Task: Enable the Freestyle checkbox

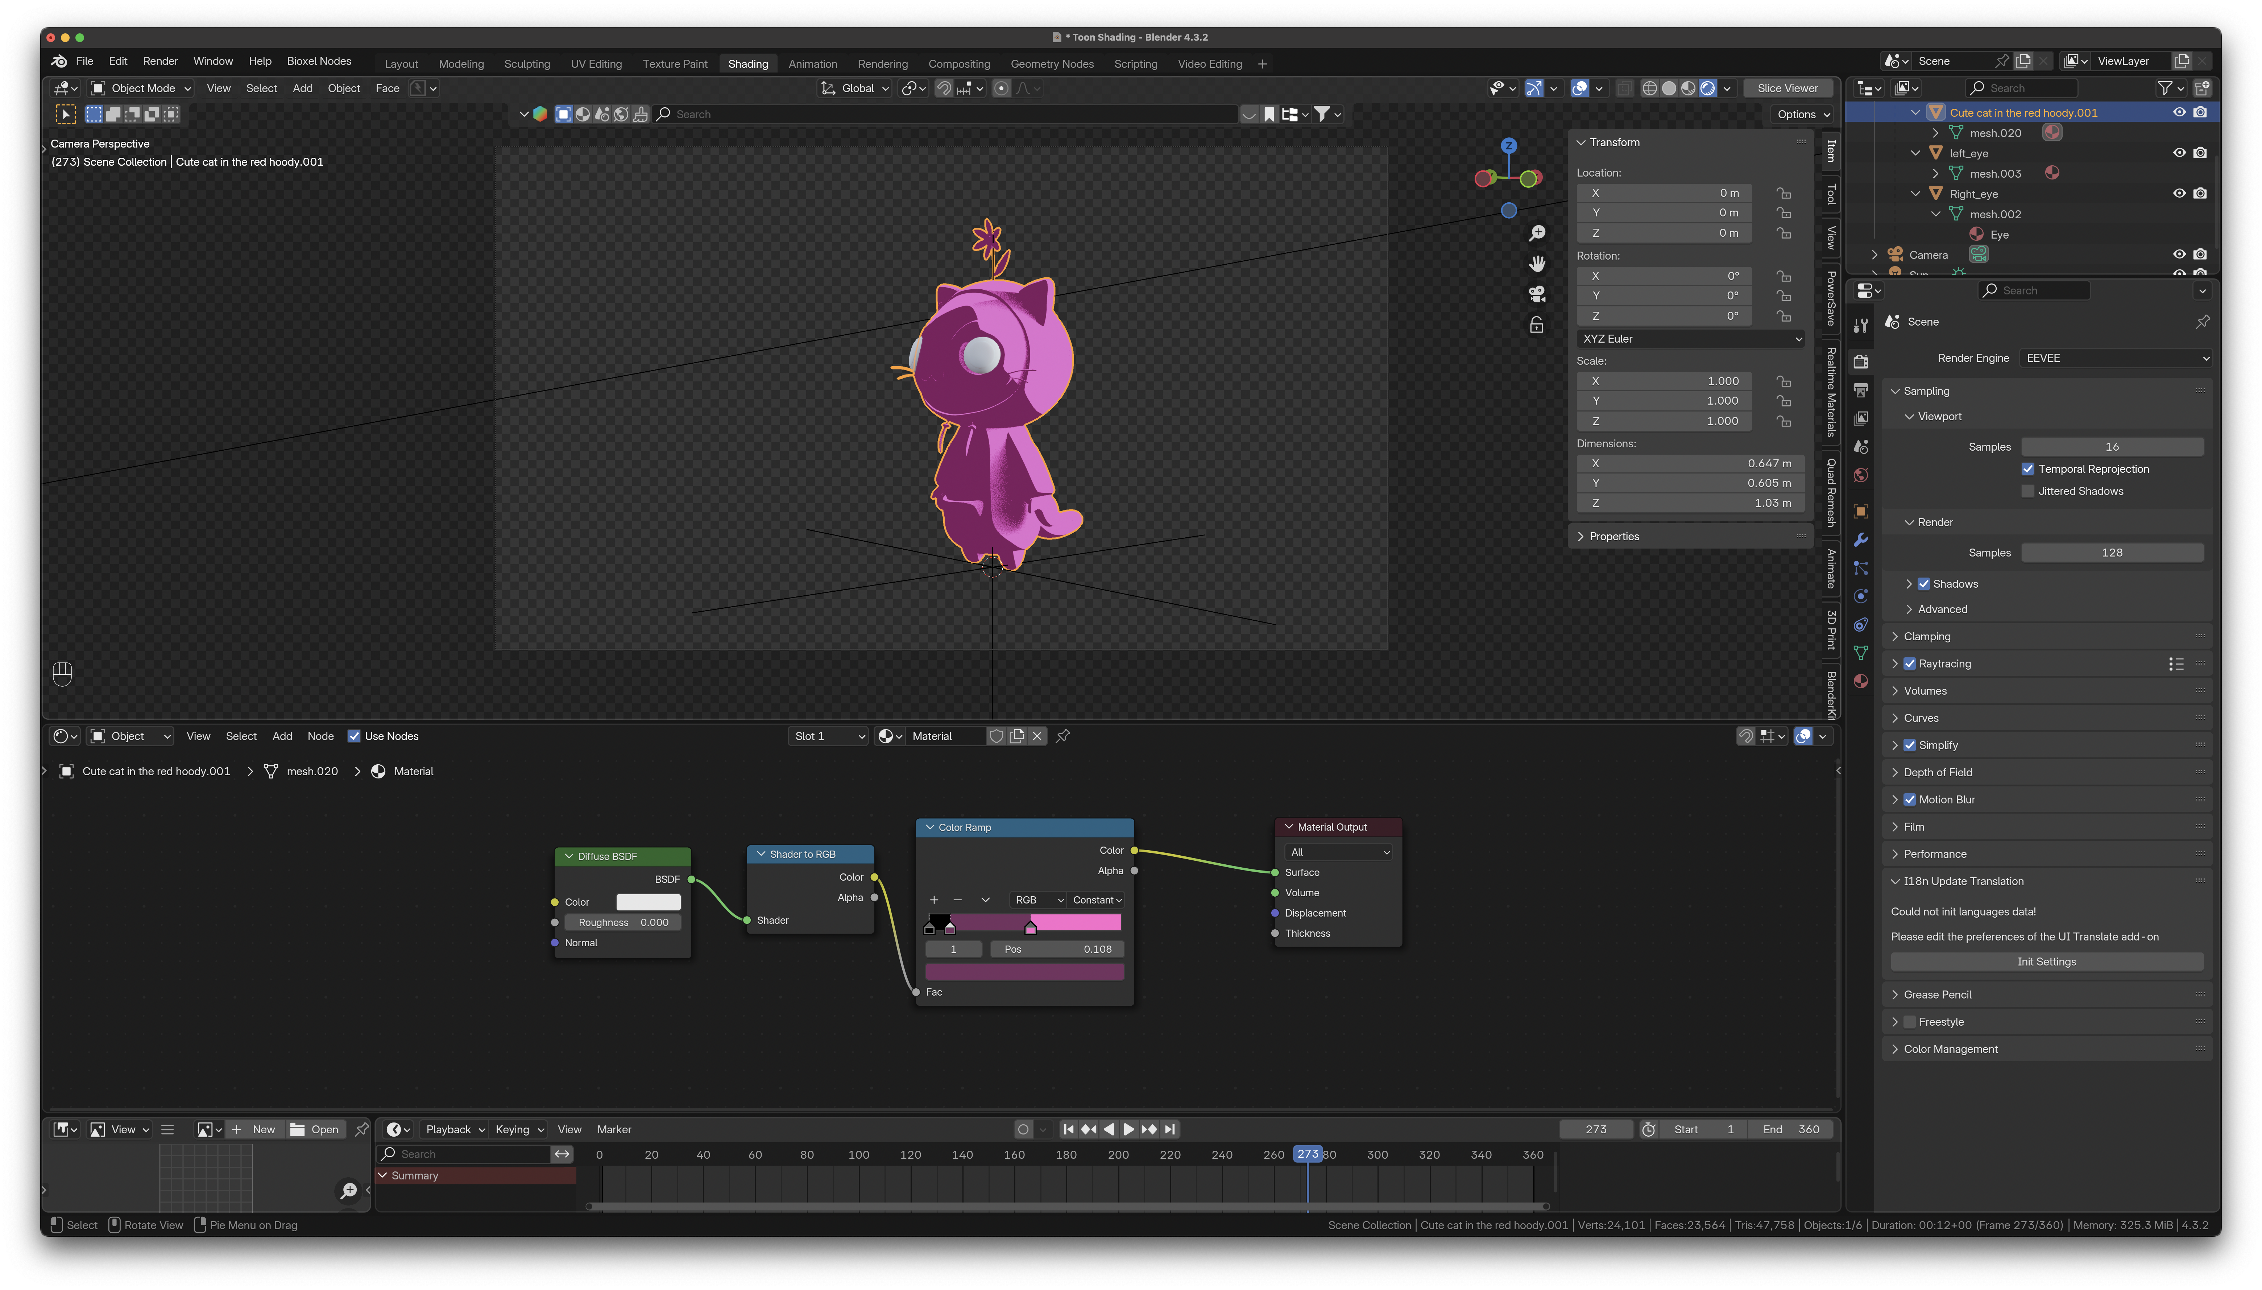Action: pyautogui.click(x=1910, y=1022)
